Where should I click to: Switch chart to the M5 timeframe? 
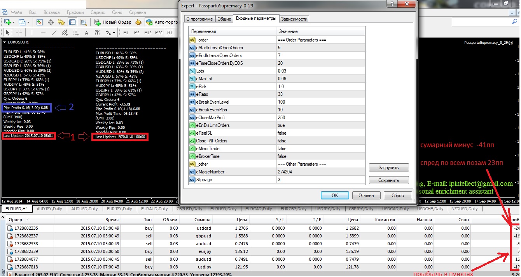[x=137, y=33]
